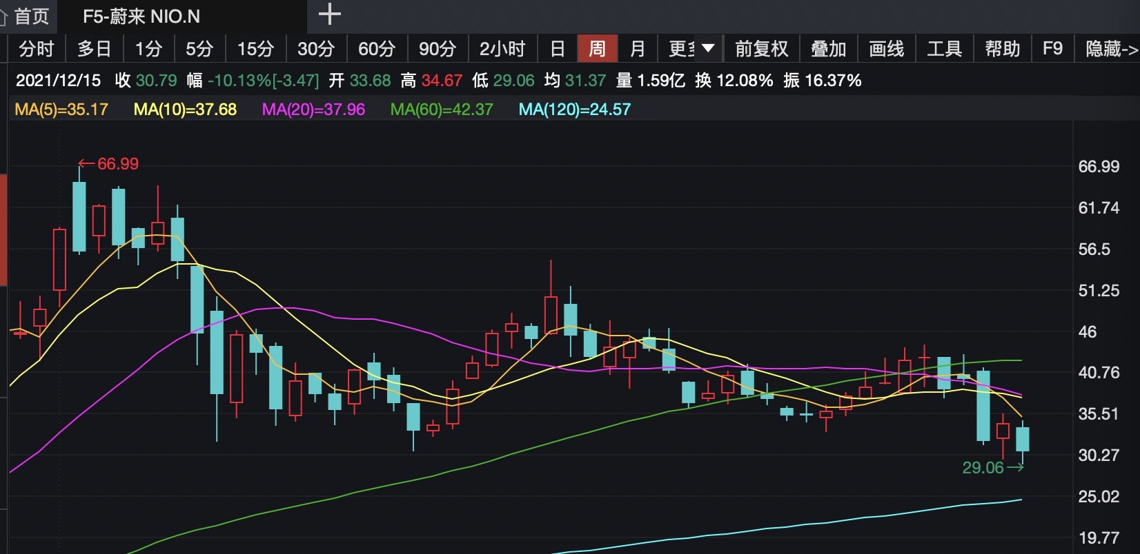Click the turnover rate 12.08%
Viewport: 1140px width, 554px height.
pyautogui.click(x=745, y=81)
